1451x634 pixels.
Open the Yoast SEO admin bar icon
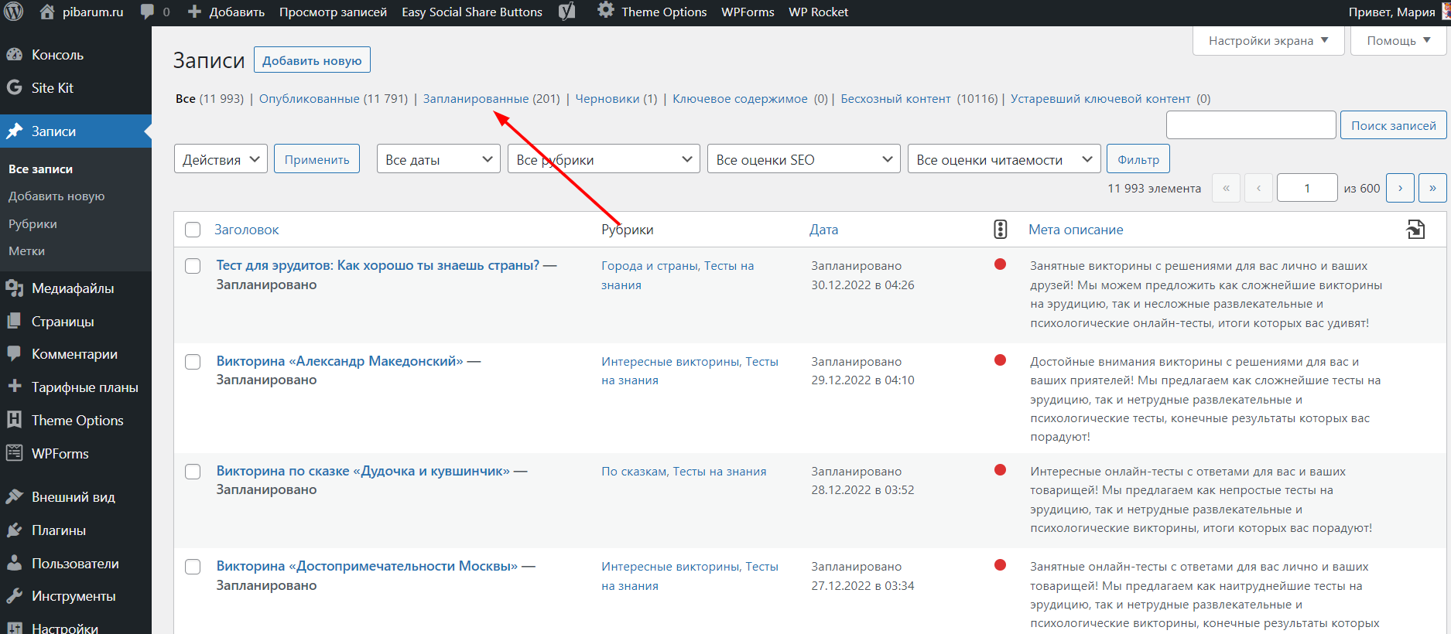click(x=567, y=12)
